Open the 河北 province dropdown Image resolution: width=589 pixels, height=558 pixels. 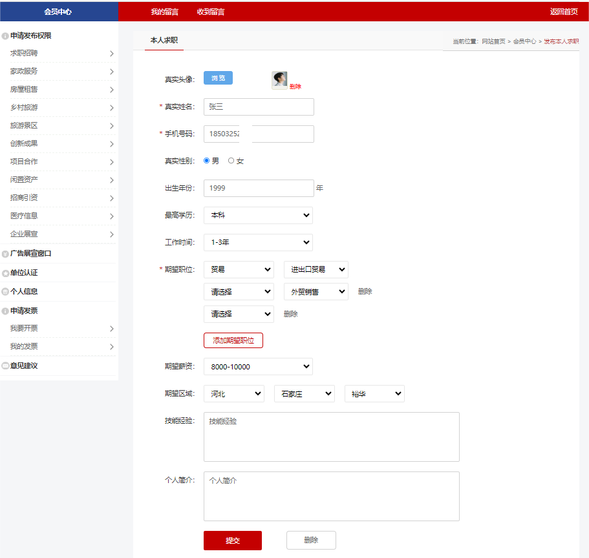(233, 394)
